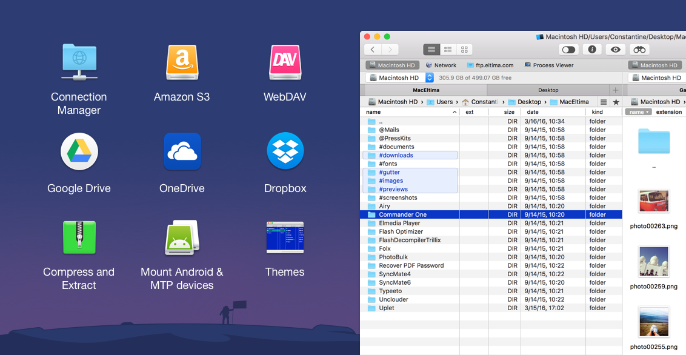Click the Connection Manager icon
The width and height of the screenshot is (686, 355).
pos(79,62)
